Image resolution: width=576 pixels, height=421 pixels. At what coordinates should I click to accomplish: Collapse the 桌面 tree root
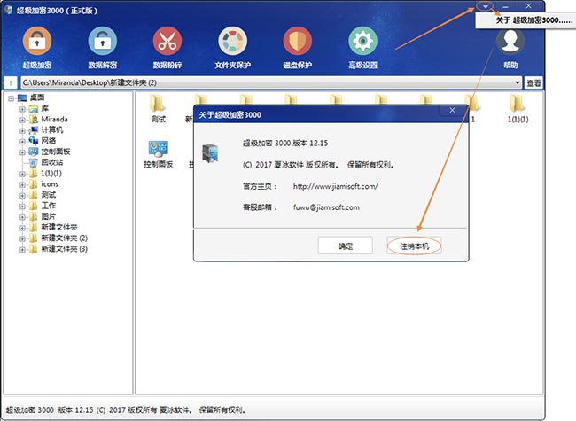click(11, 98)
